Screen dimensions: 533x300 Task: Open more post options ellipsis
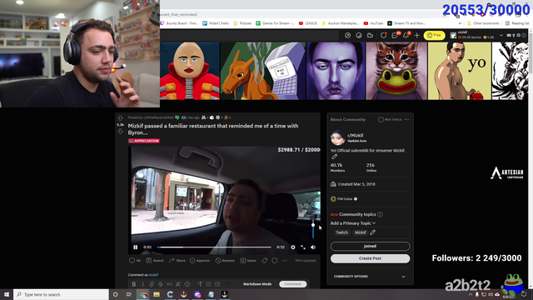coord(285,261)
